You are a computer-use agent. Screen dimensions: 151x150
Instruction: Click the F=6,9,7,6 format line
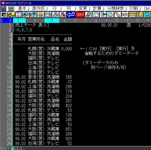point(23,30)
